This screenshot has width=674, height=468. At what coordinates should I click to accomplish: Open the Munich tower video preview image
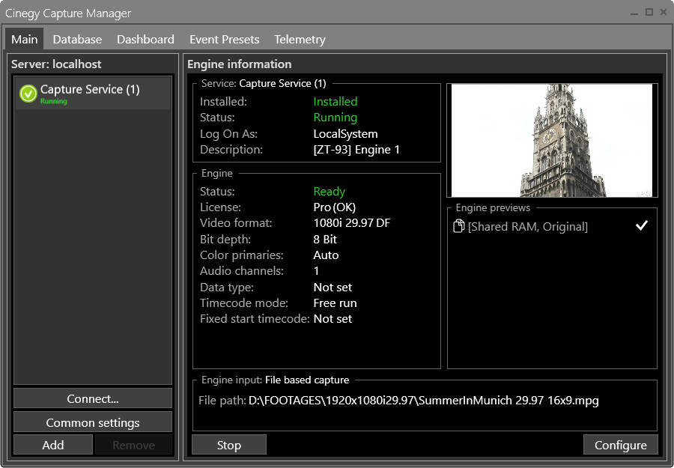coord(552,139)
